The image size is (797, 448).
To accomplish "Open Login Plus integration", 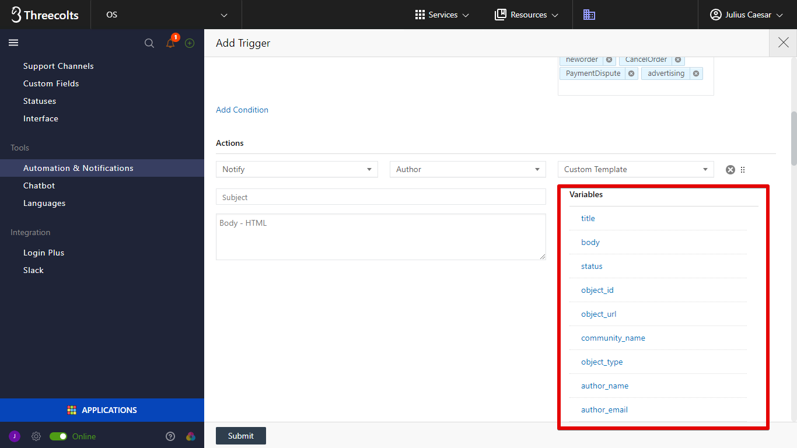I will pyautogui.click(x=44, y=253).
